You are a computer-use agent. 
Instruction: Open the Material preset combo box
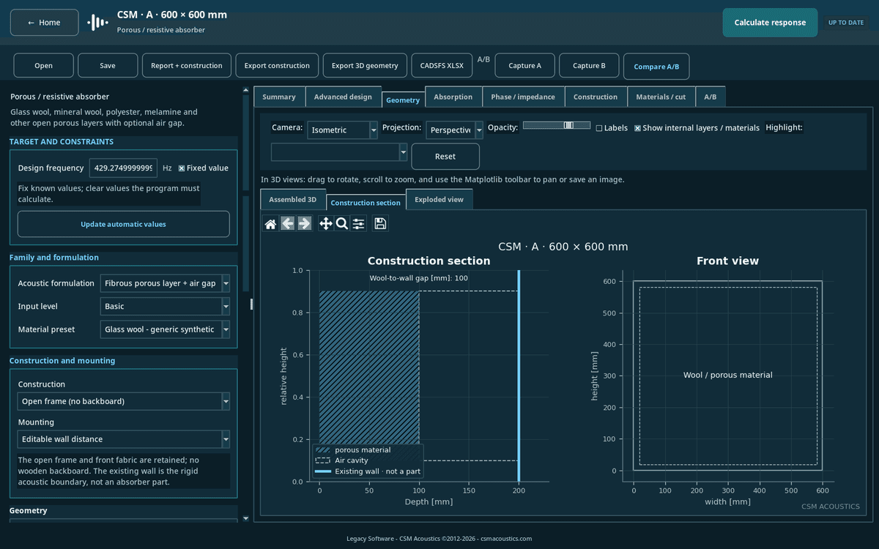(165, 329)
